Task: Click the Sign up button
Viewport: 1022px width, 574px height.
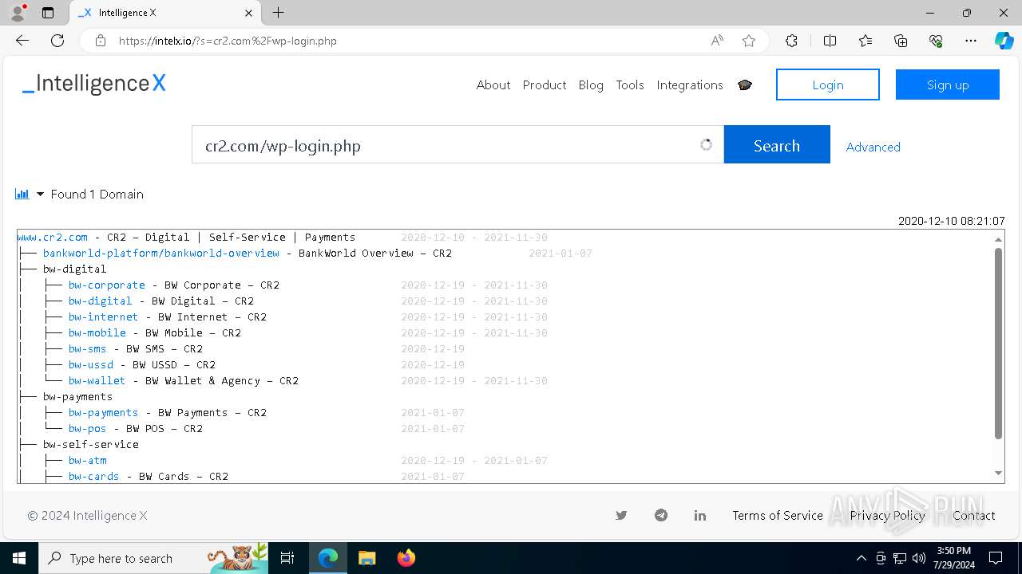Action: (x=948, y=85)
